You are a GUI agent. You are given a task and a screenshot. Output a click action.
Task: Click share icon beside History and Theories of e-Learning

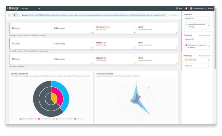click(x=186, y=25)
